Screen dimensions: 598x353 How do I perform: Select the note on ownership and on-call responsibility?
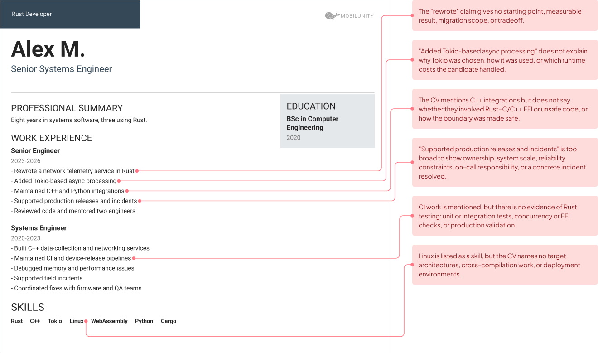505,163
